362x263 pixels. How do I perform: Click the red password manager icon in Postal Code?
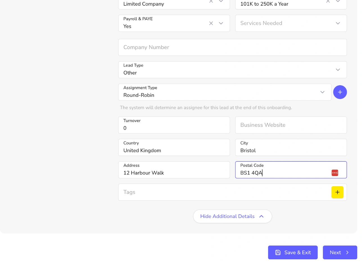(335, 173)
